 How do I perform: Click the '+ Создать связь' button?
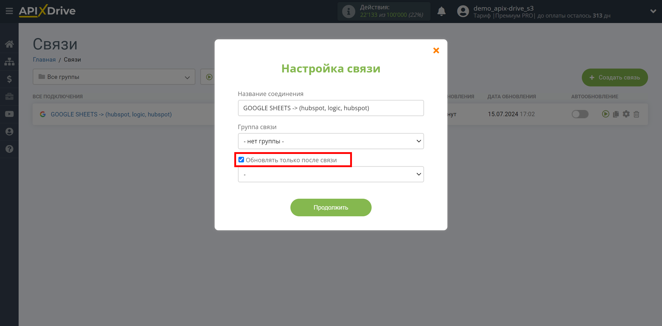(x=615, y=77)
